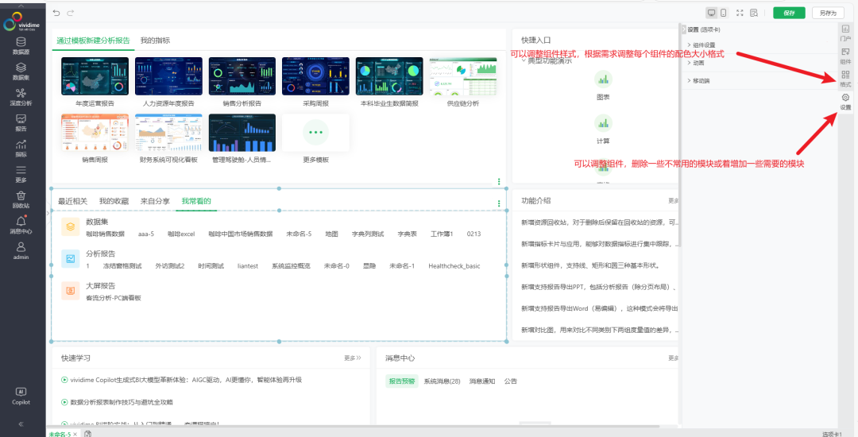Image resolution: width=858 pixels, height=437 pixels.
Task: Click 数据集 orange category icon
Action: point(70,226)
